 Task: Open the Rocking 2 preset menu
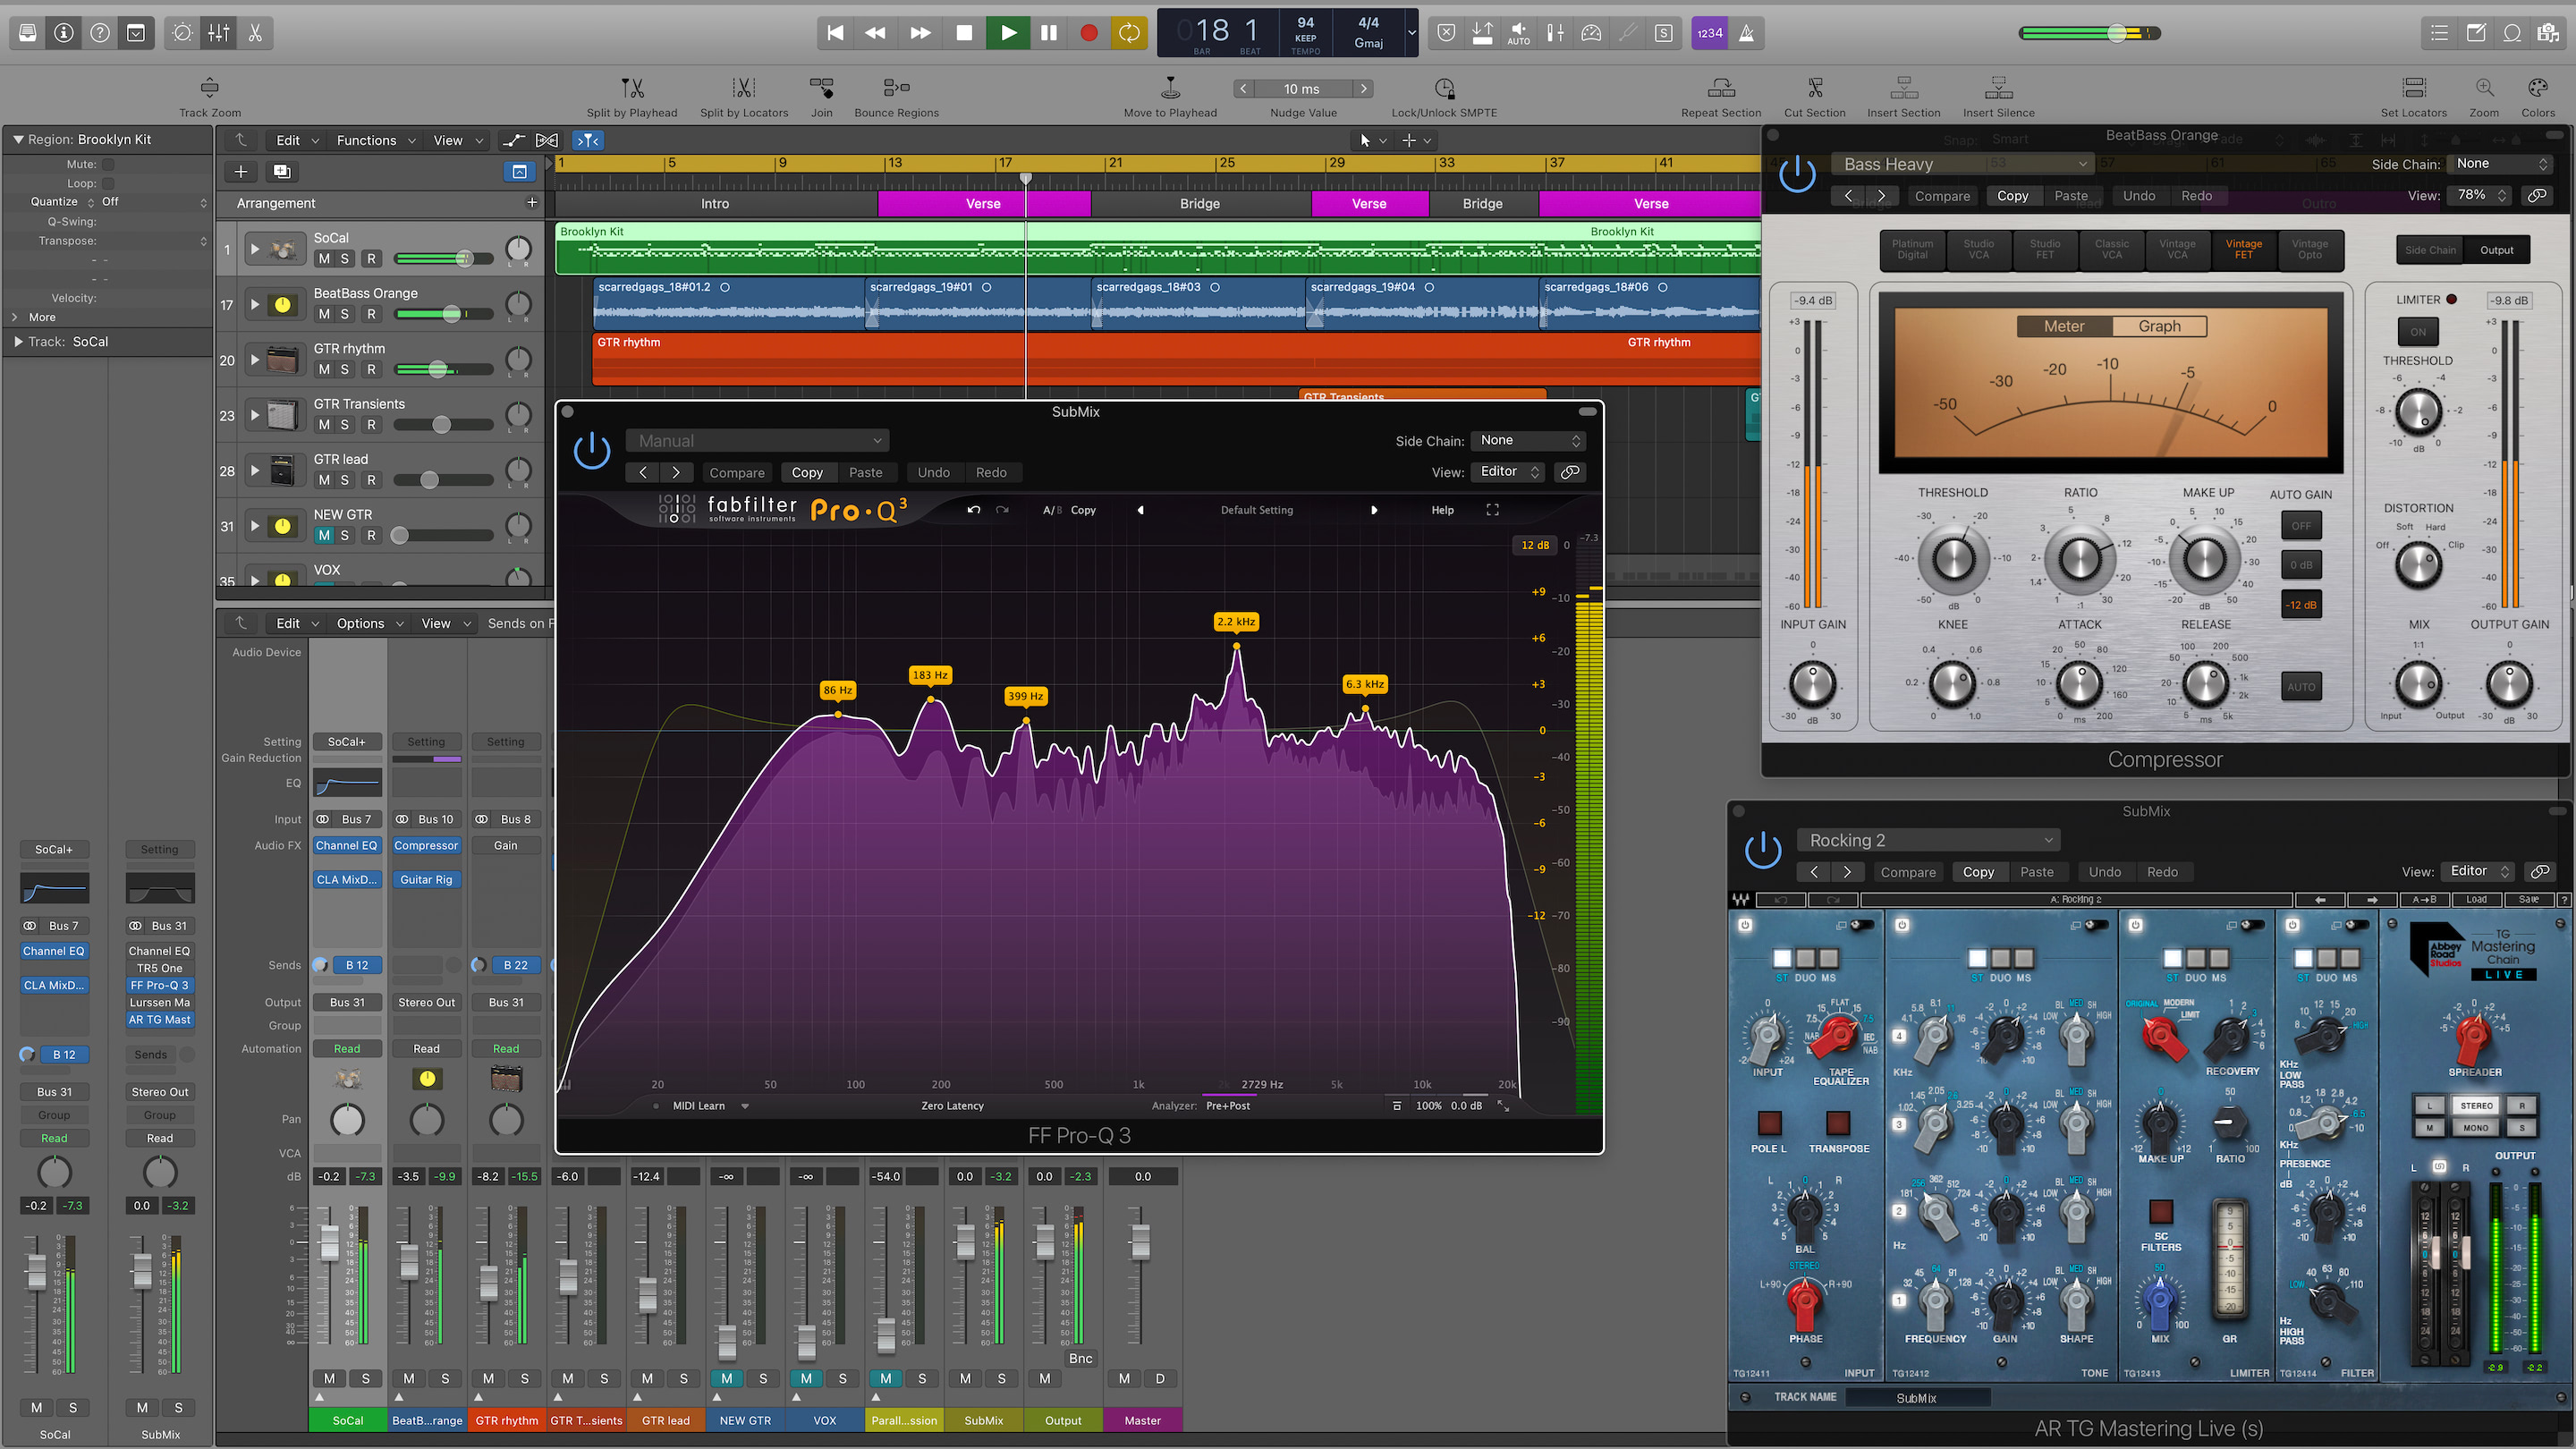point(1928,841)
